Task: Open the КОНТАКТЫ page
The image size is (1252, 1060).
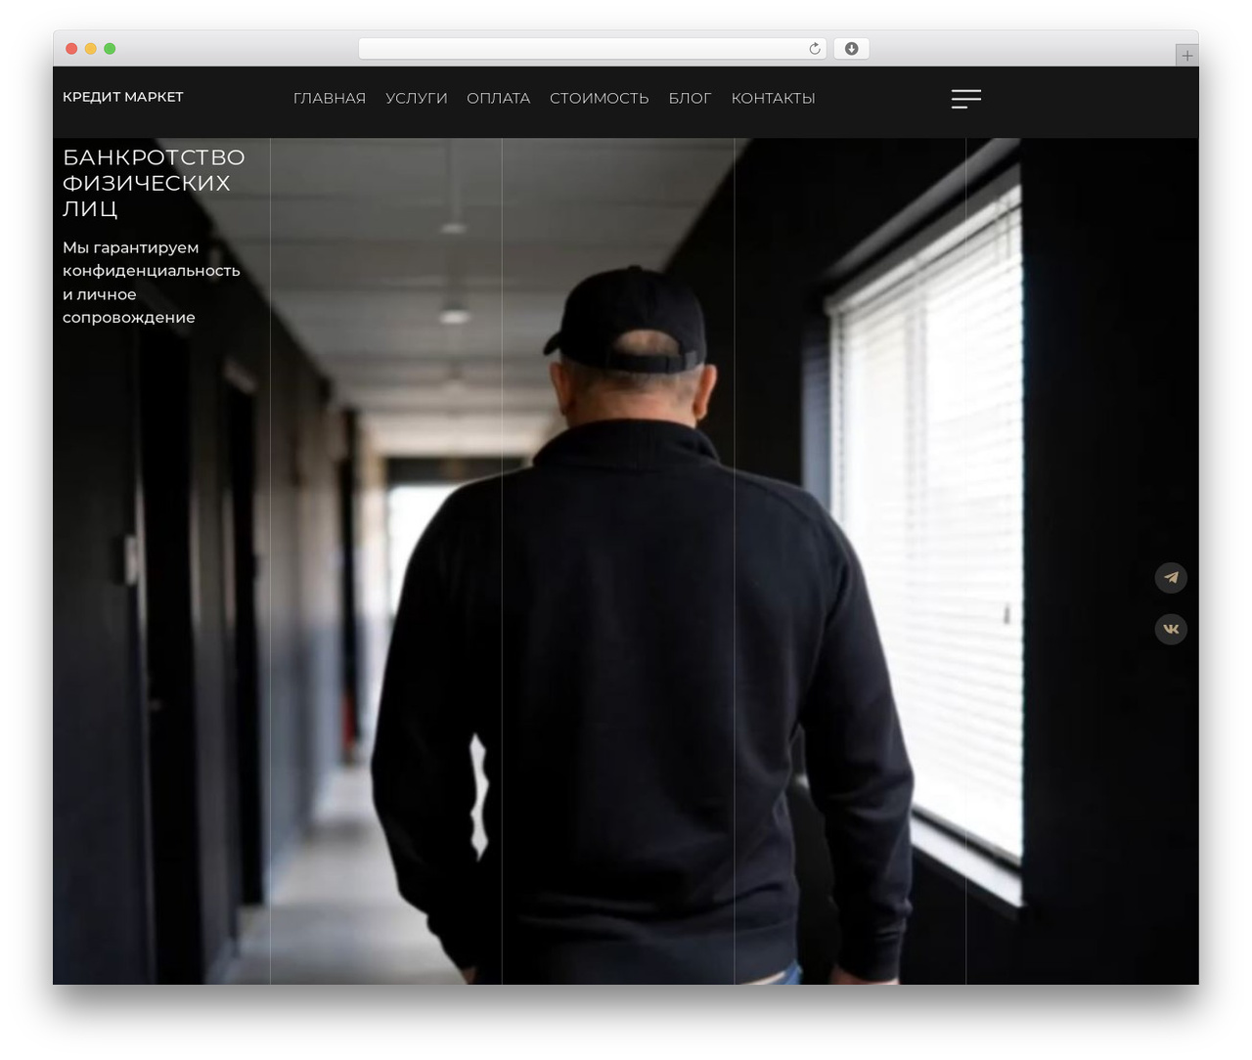Action: [774, 99]
